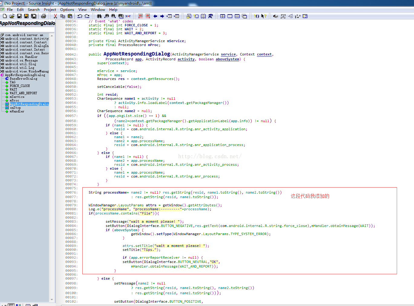414x306 pixels.
Task: Click the Help pointer with question mark icon
Action: [x=264, y=16]
